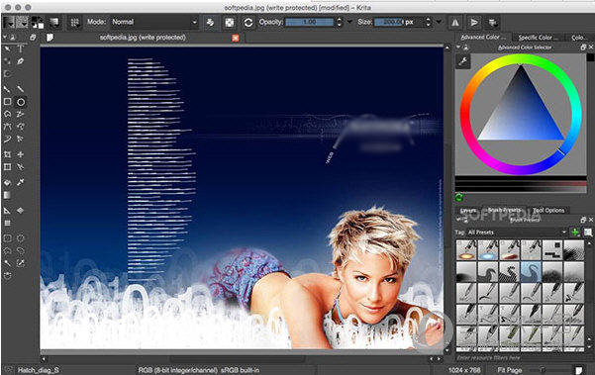Select the Polyline tool
Image resolution: width=595 pixels, height=375 pixels.
coord(21,114)
